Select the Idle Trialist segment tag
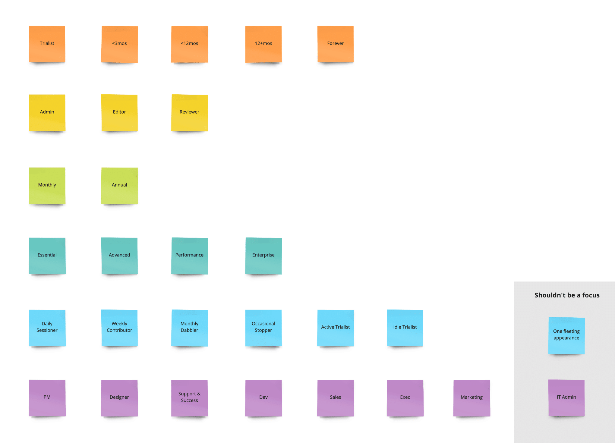This screenshot has height=443, width=615. coord(405,326)
